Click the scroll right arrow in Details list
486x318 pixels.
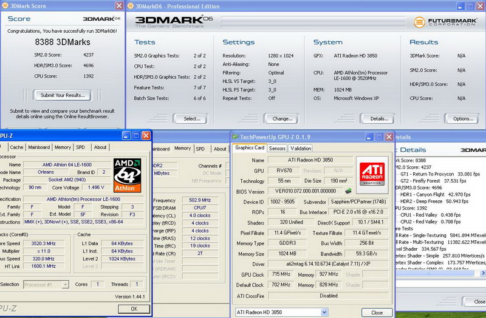483,273
